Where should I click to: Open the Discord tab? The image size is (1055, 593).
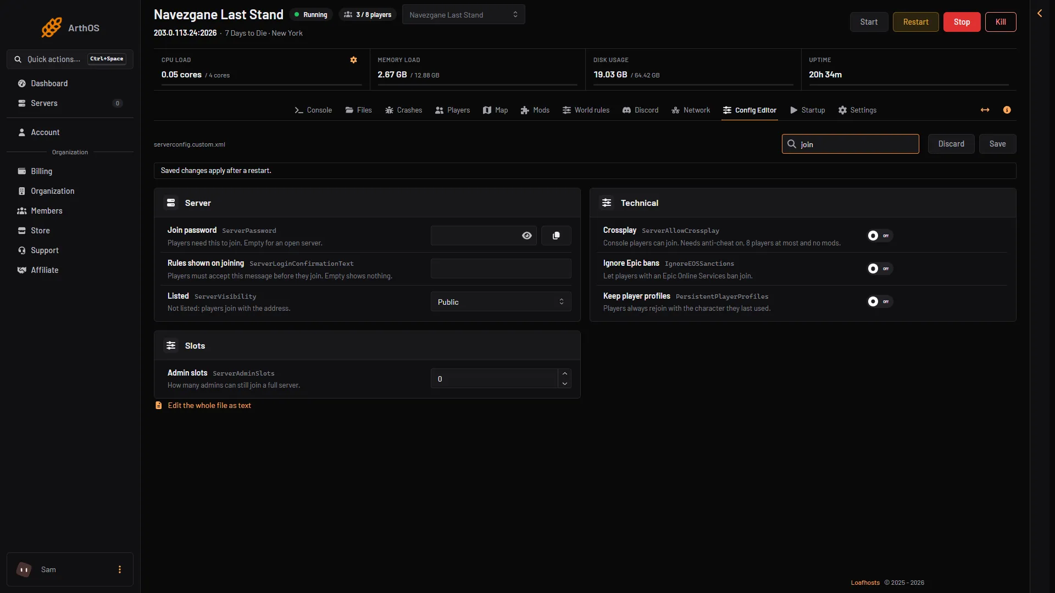pyautogui.click(x=640, y=110)
